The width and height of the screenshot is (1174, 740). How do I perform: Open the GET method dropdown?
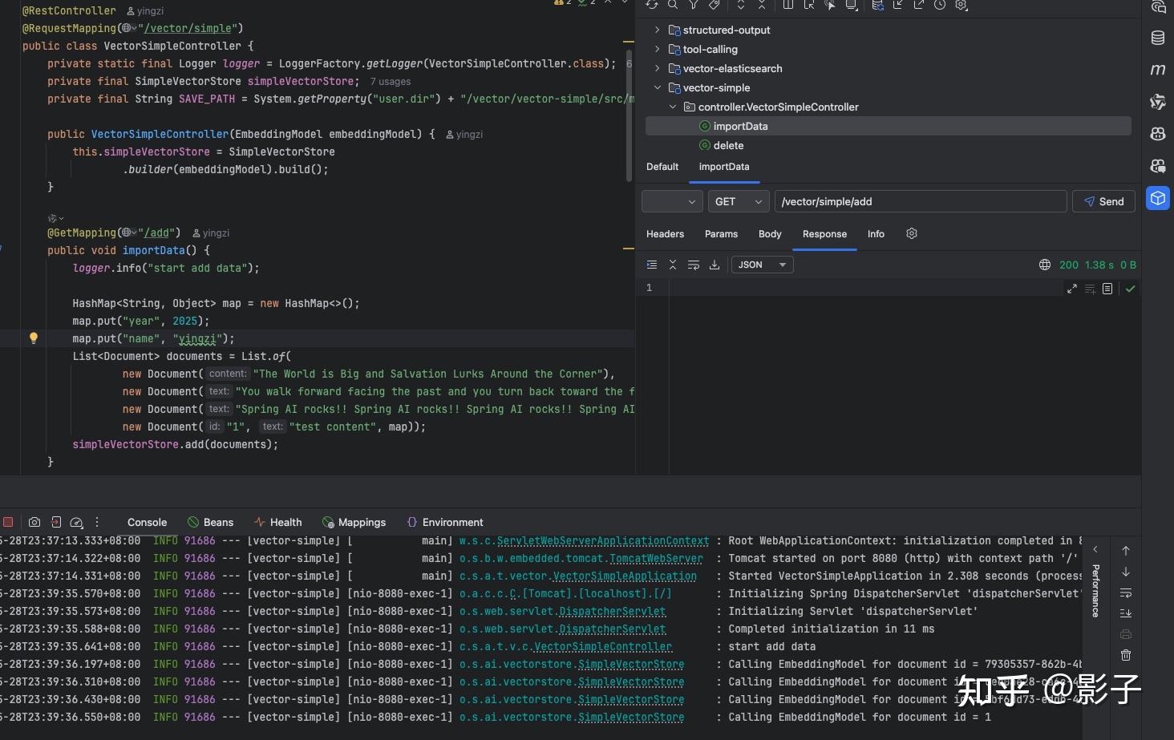[738, 201]
